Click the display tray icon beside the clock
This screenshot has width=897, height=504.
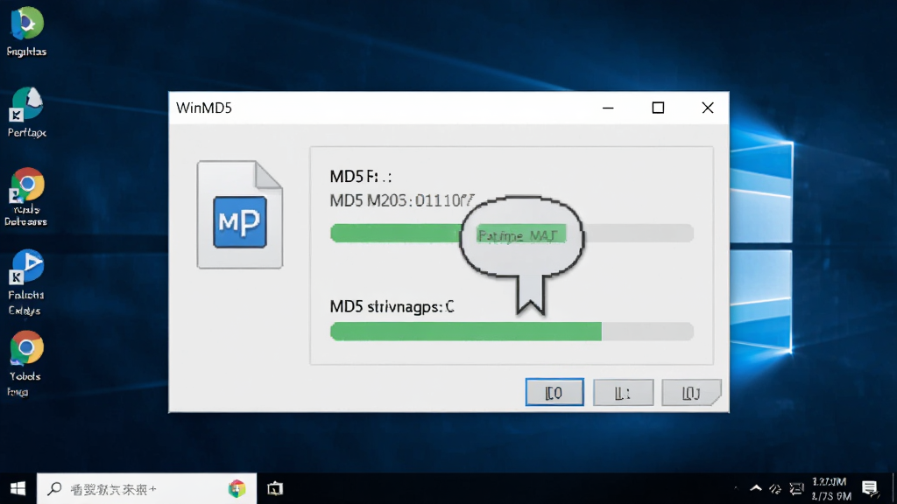point(796,488)
